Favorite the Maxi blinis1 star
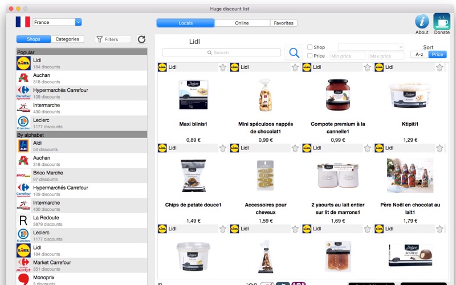 point(223,67)
